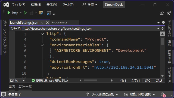Screen dimensions: 174x98
Task: Click the status bar message box icon
Action: point(4,94)
